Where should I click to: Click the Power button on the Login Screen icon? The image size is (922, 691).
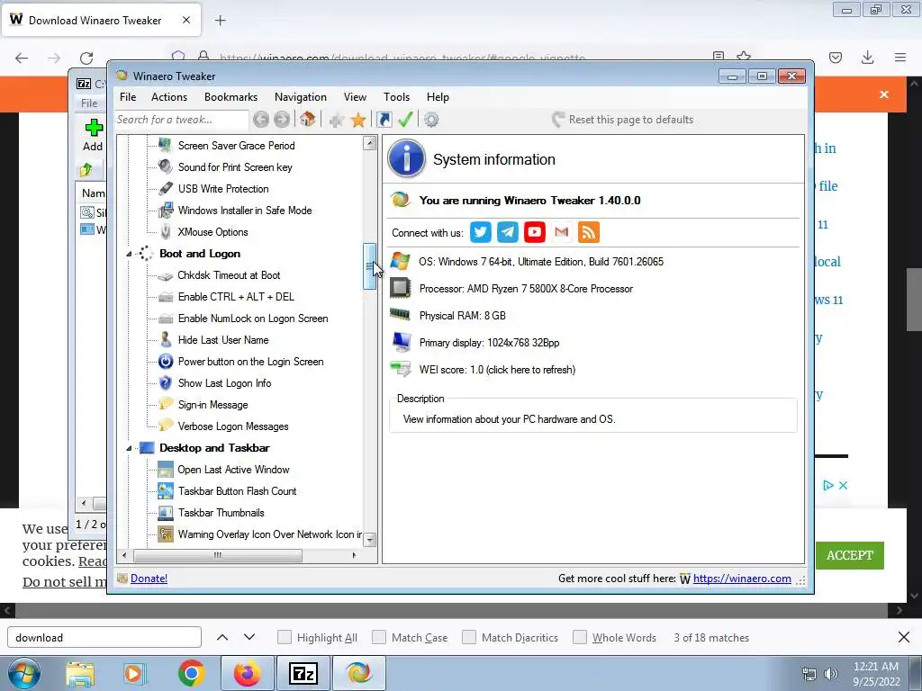pyautogui.click(x=166, y=362)
